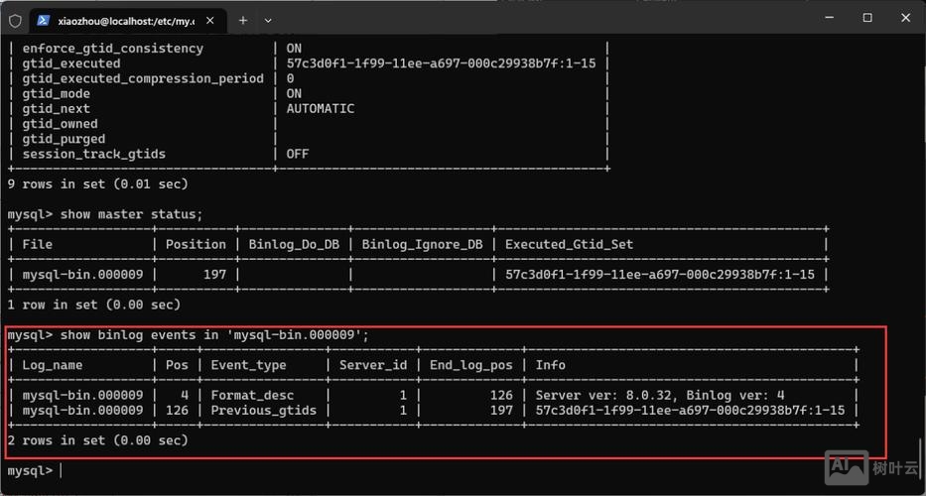This screenshot has width=926, height=496.
Task: Minimize the terminal window
Action: pos(828,18)
